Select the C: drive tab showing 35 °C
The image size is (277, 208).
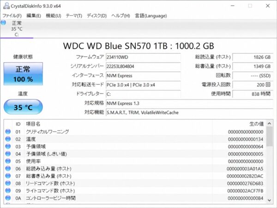point(17,29)
